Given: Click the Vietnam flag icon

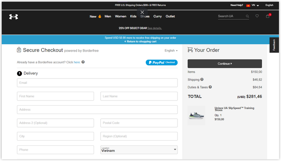Looking at the screenshot, I should [248, 6].
